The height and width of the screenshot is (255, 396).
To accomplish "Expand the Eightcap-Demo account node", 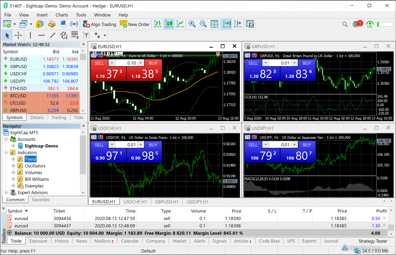I will 13,145.
